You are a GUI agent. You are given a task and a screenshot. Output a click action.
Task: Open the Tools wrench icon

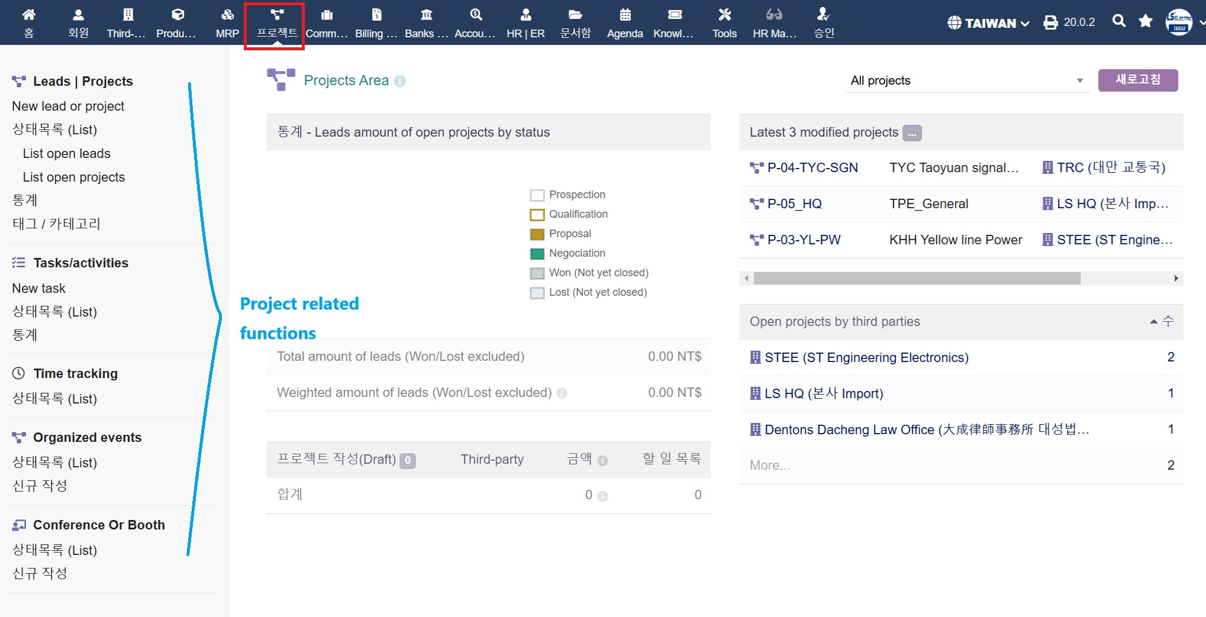click(x=724, y=15)
